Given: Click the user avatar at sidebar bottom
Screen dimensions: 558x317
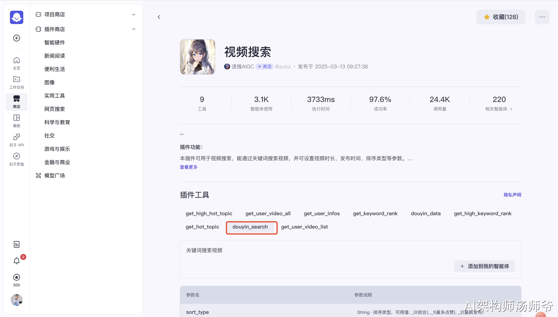Looking at the screenshot, I should 16,300.
